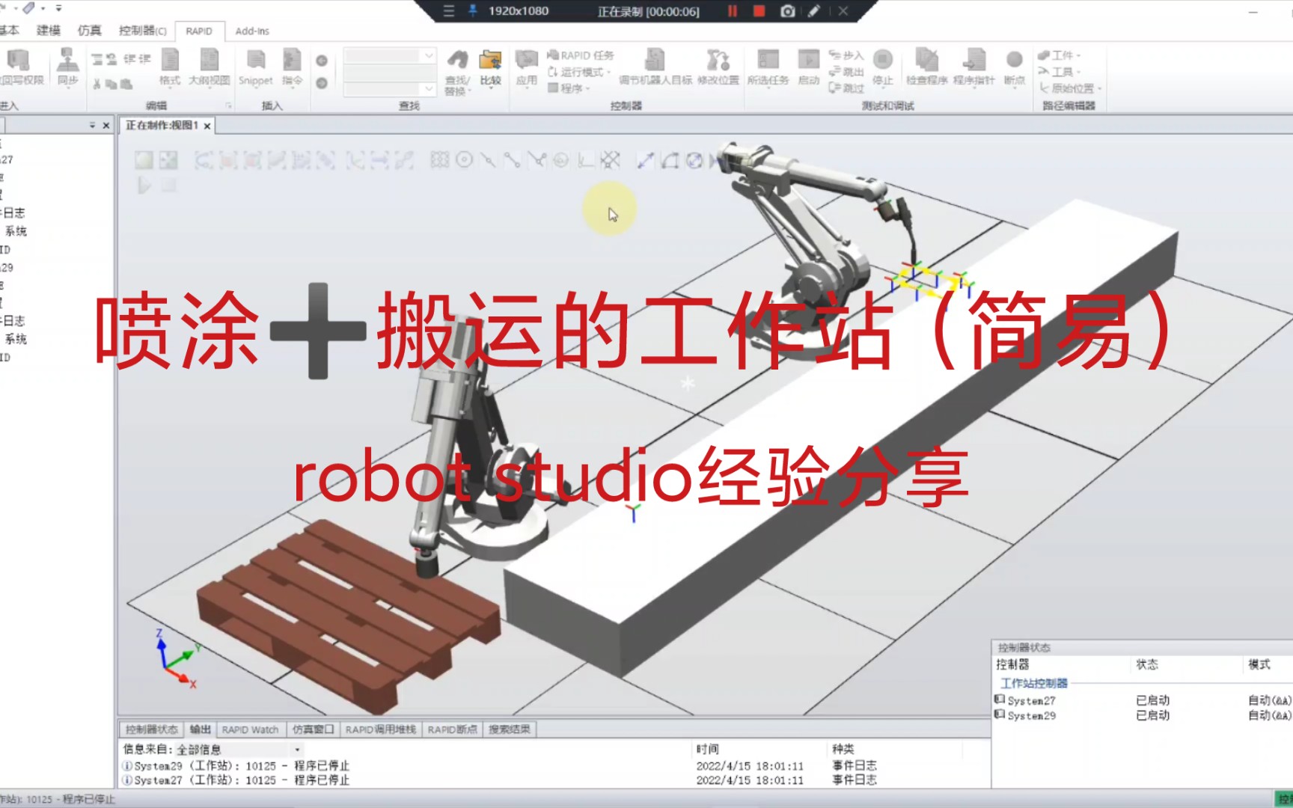Expand the 查找/替换 dropdown arrow
Image resolution: width=1293 pixels, height=808 pixels.
coord(469,90)
